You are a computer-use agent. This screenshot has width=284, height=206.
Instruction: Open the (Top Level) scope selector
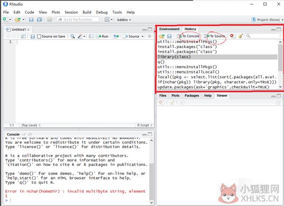click(31, 125)
